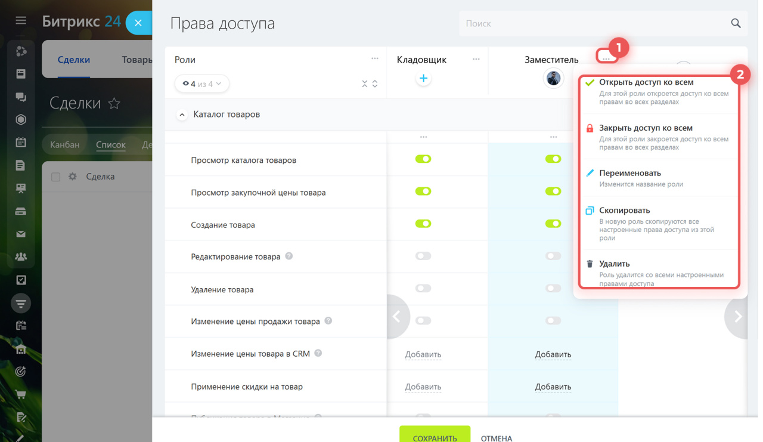Show help for Редактирование товара
Screen dimensions: 763x442
[x=289, y=256]
